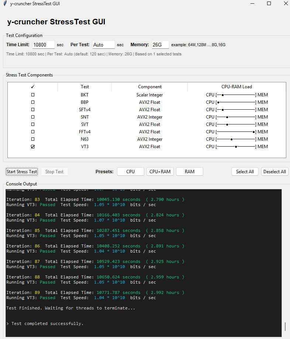Click the Time Limit summary text line
290x339 pixels.
pyautogui.click(x=94, y=54)
